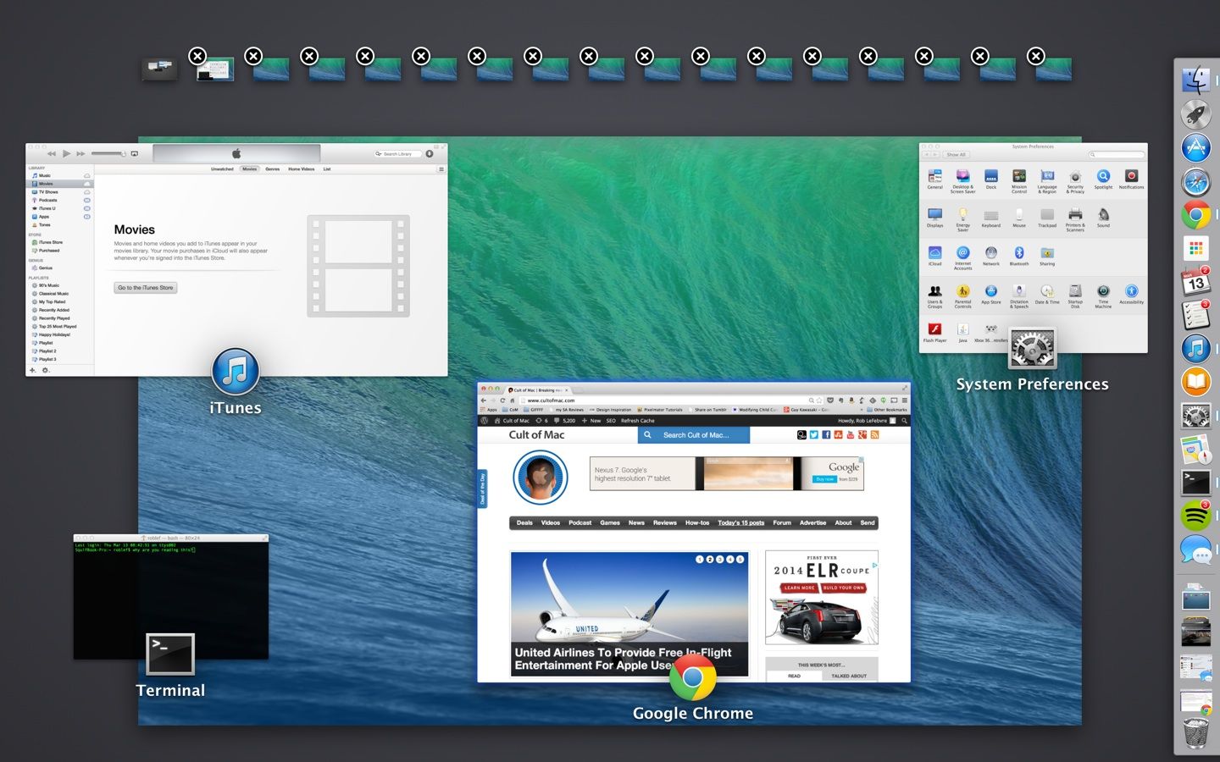Viewport: 1220px width, 762px height.
Task: Switch to the Dashboard space thumbnail
Action: [160, 69]
